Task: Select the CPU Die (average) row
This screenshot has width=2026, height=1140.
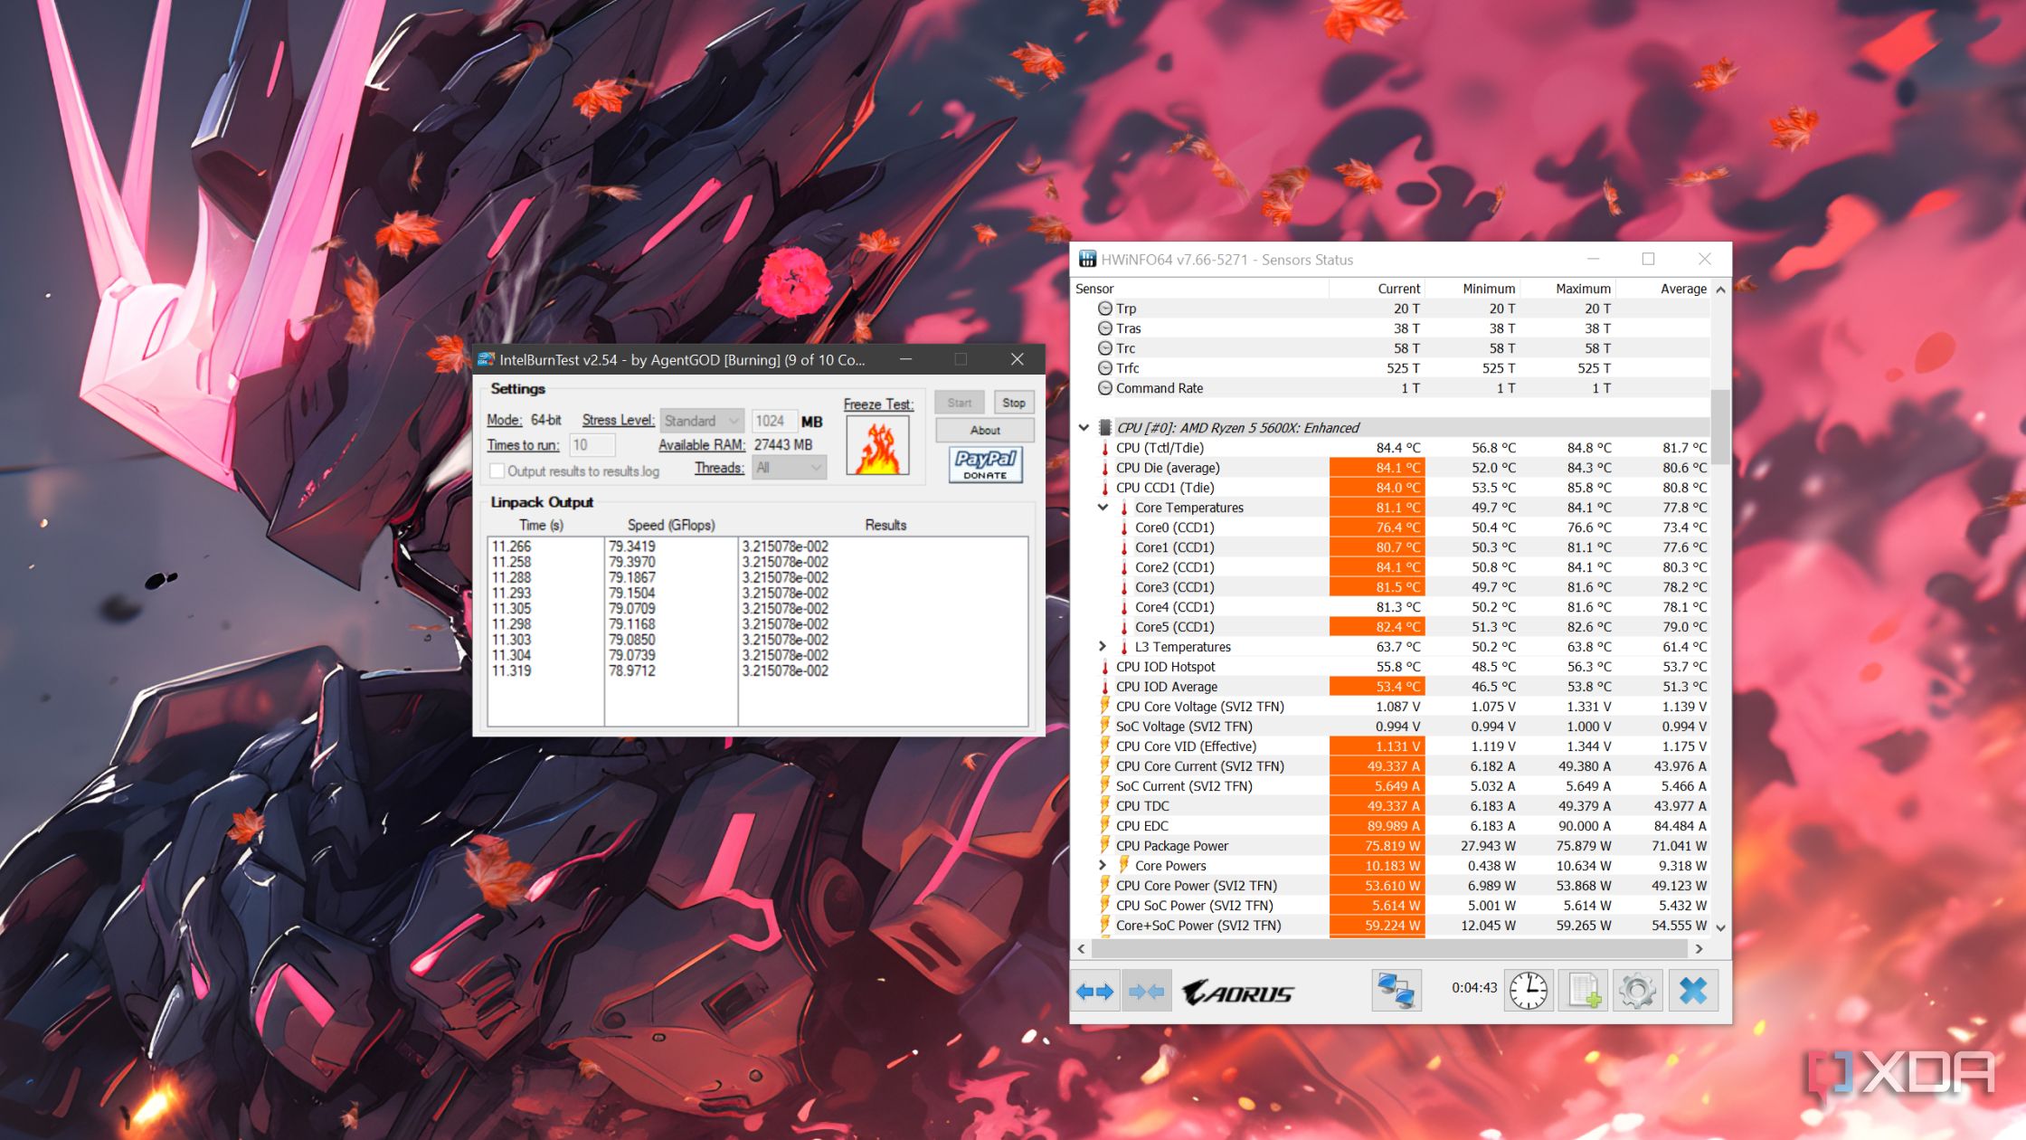Action: coord(1391,468)
